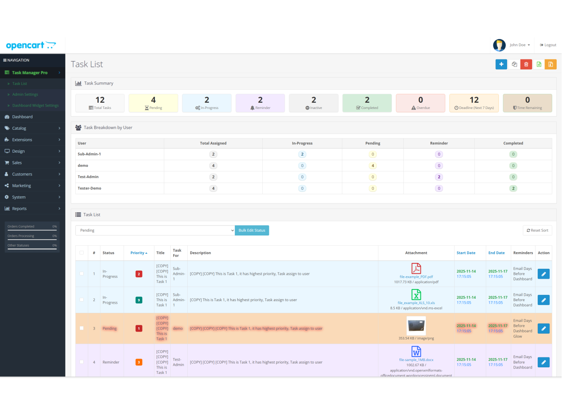The height and width of the screenshot is (416, 562).
Task: Click the Orders Completed progress bar
Action: coord(32,229)
